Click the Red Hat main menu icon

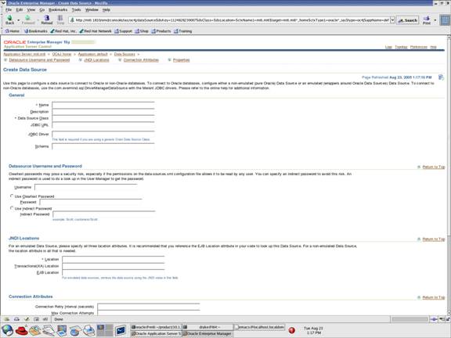point(22,330)
